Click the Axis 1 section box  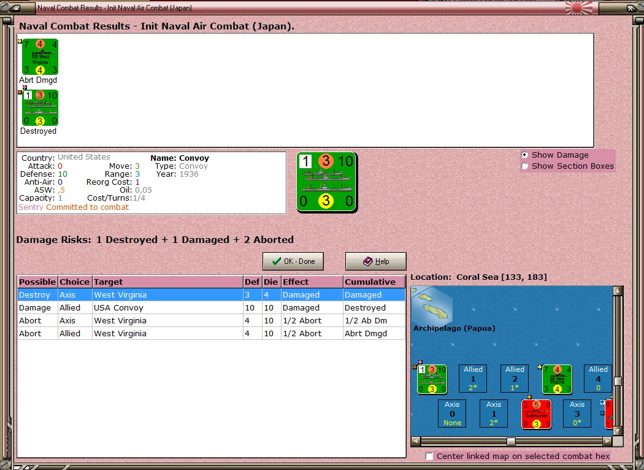[494, 414]
